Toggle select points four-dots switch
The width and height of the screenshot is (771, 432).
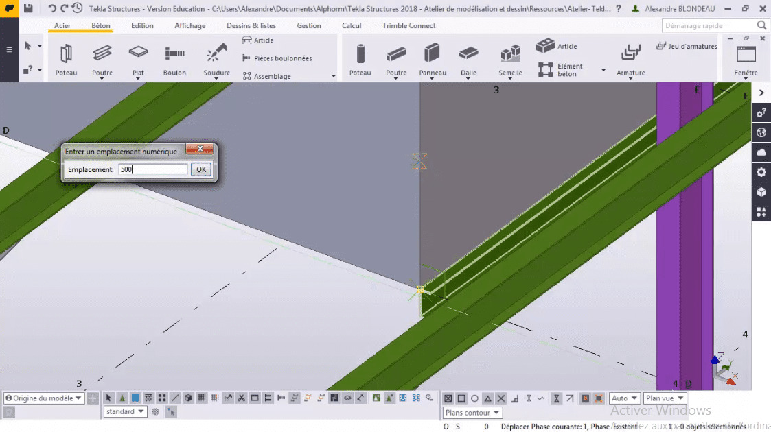coord(162,398)
